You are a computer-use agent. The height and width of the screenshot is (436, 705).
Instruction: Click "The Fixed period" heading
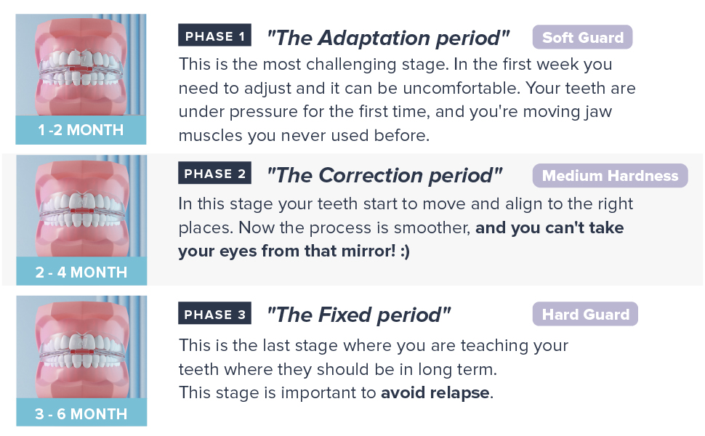[x=358, y=315]
